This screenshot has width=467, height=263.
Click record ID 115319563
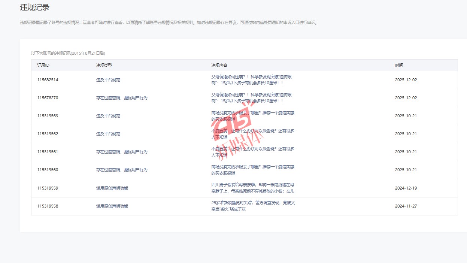pyautogui.click(x=48, y=116)
